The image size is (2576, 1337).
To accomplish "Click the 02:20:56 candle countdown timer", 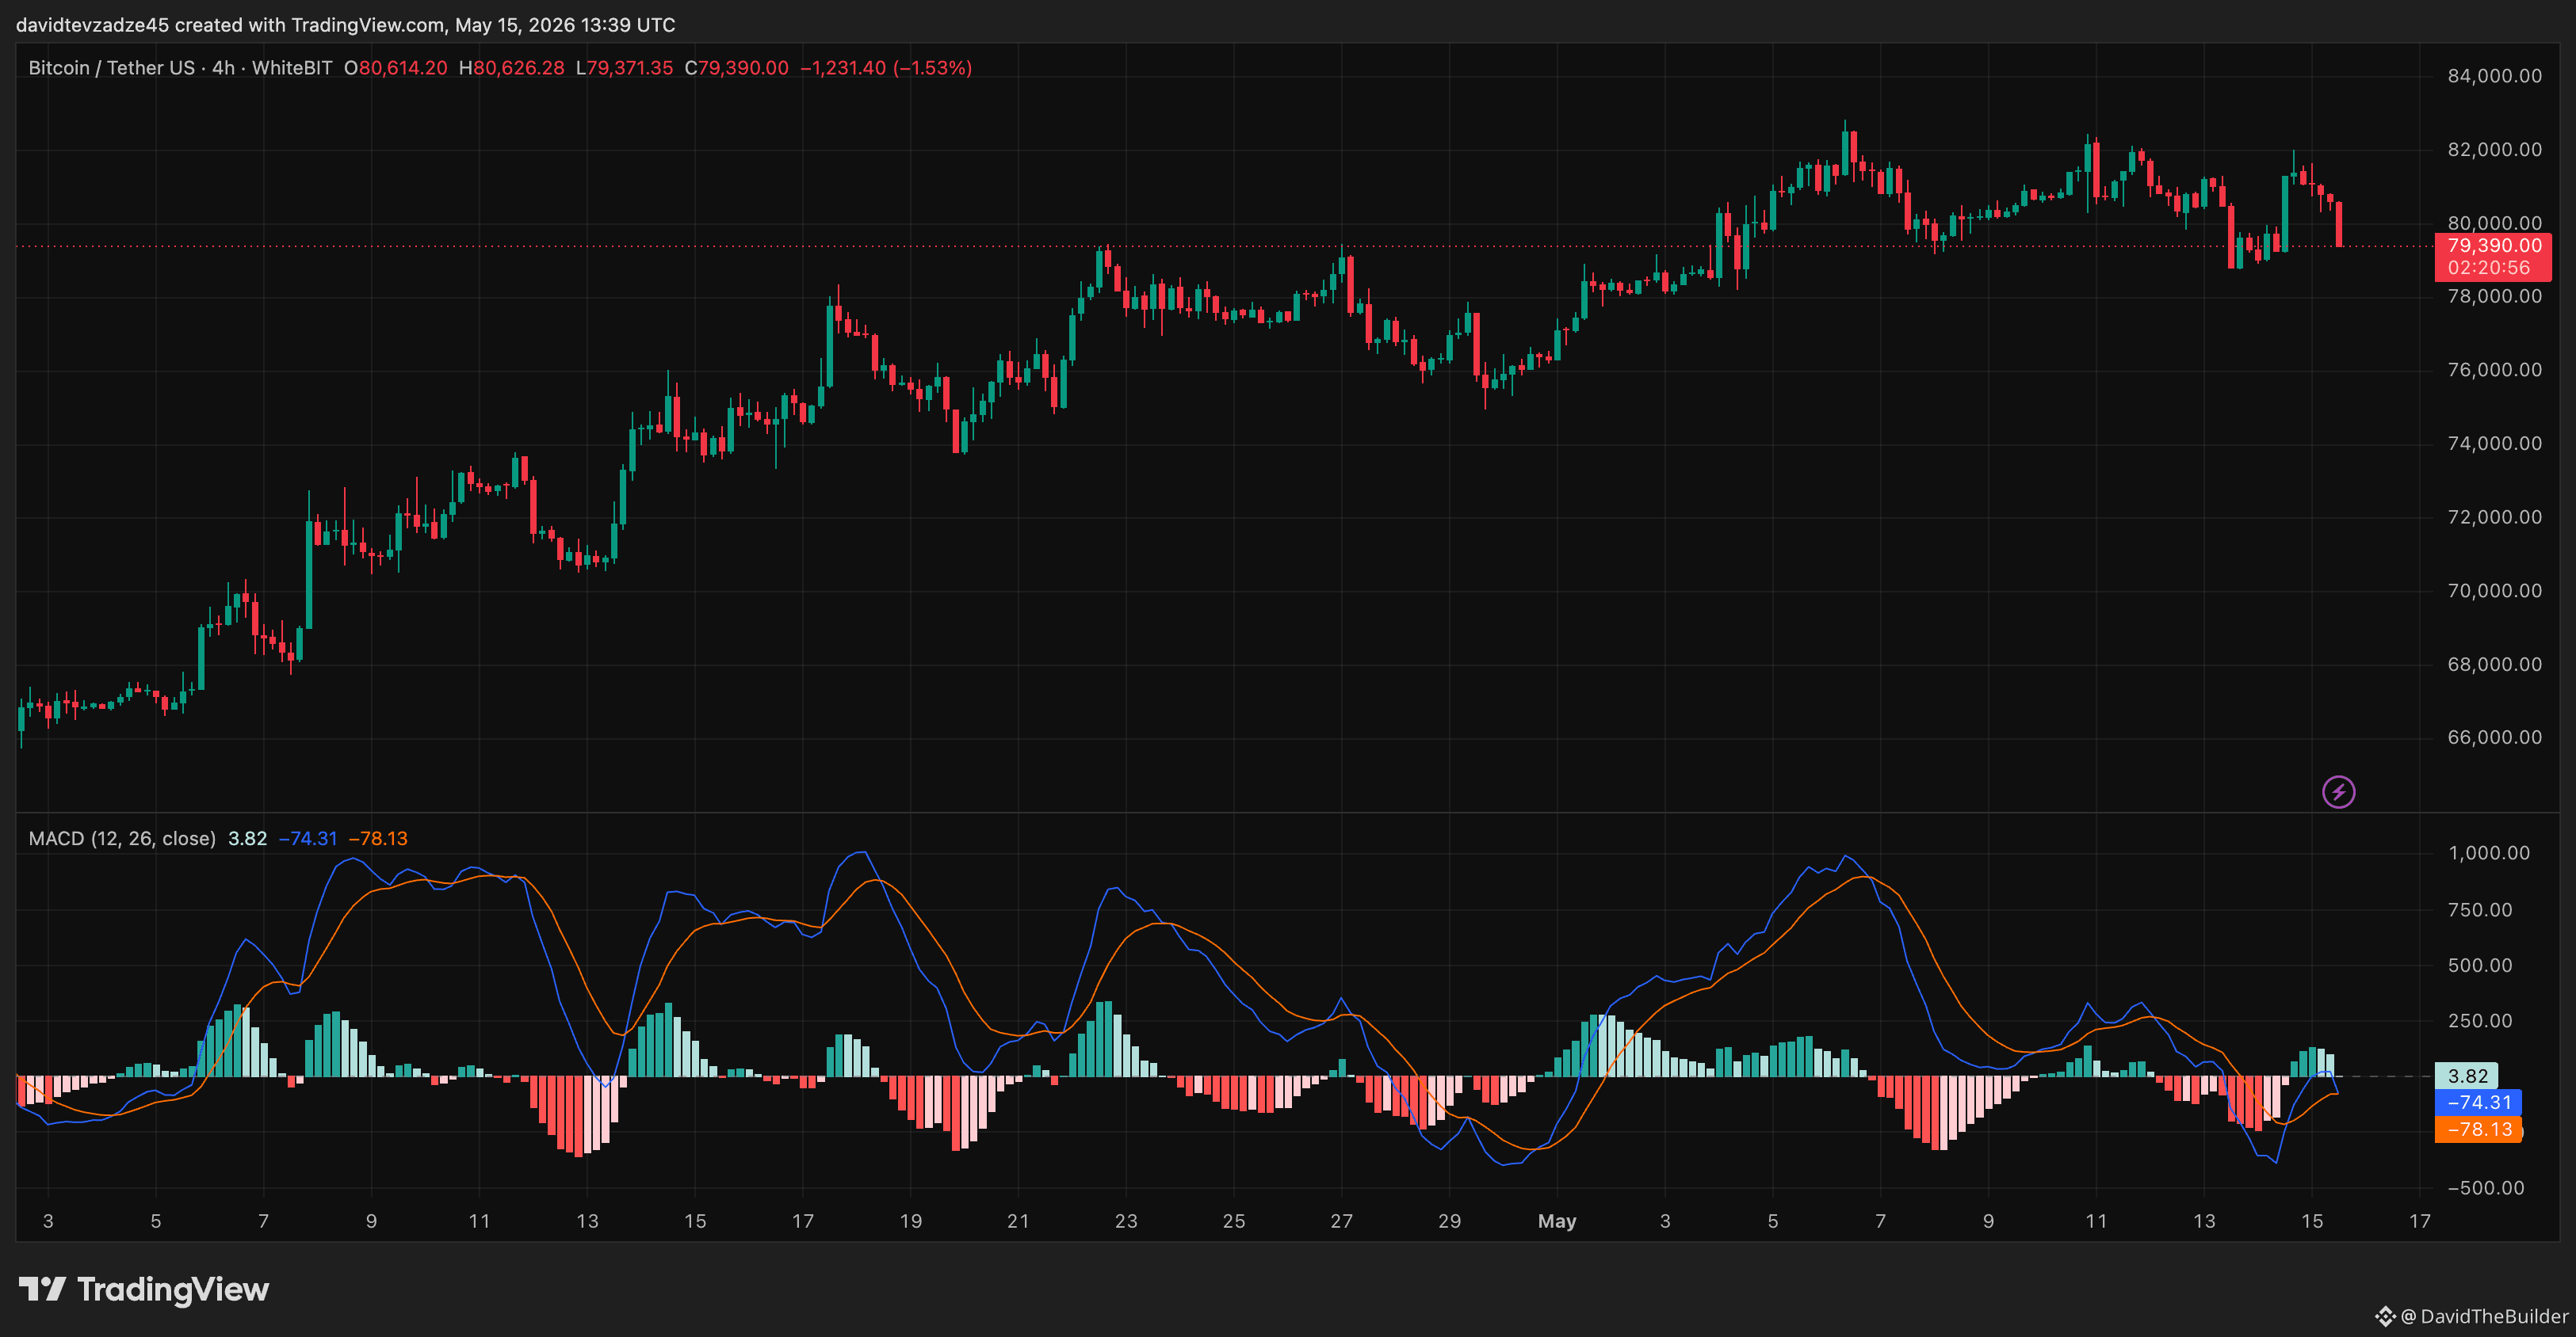I will coord(2489,268).
